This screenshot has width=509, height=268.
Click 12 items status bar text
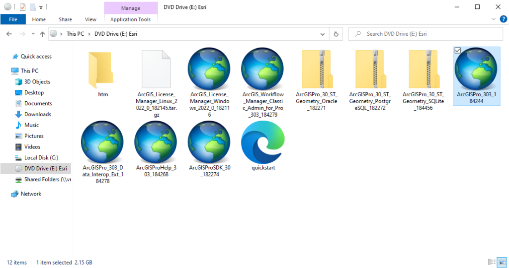pos(17,263)
